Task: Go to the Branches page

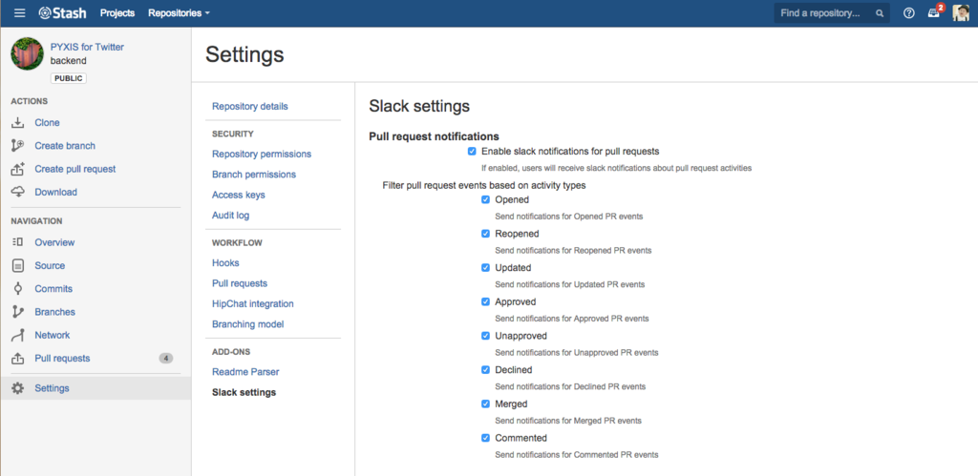Action: pyautogui.click(x=54, y=312)
